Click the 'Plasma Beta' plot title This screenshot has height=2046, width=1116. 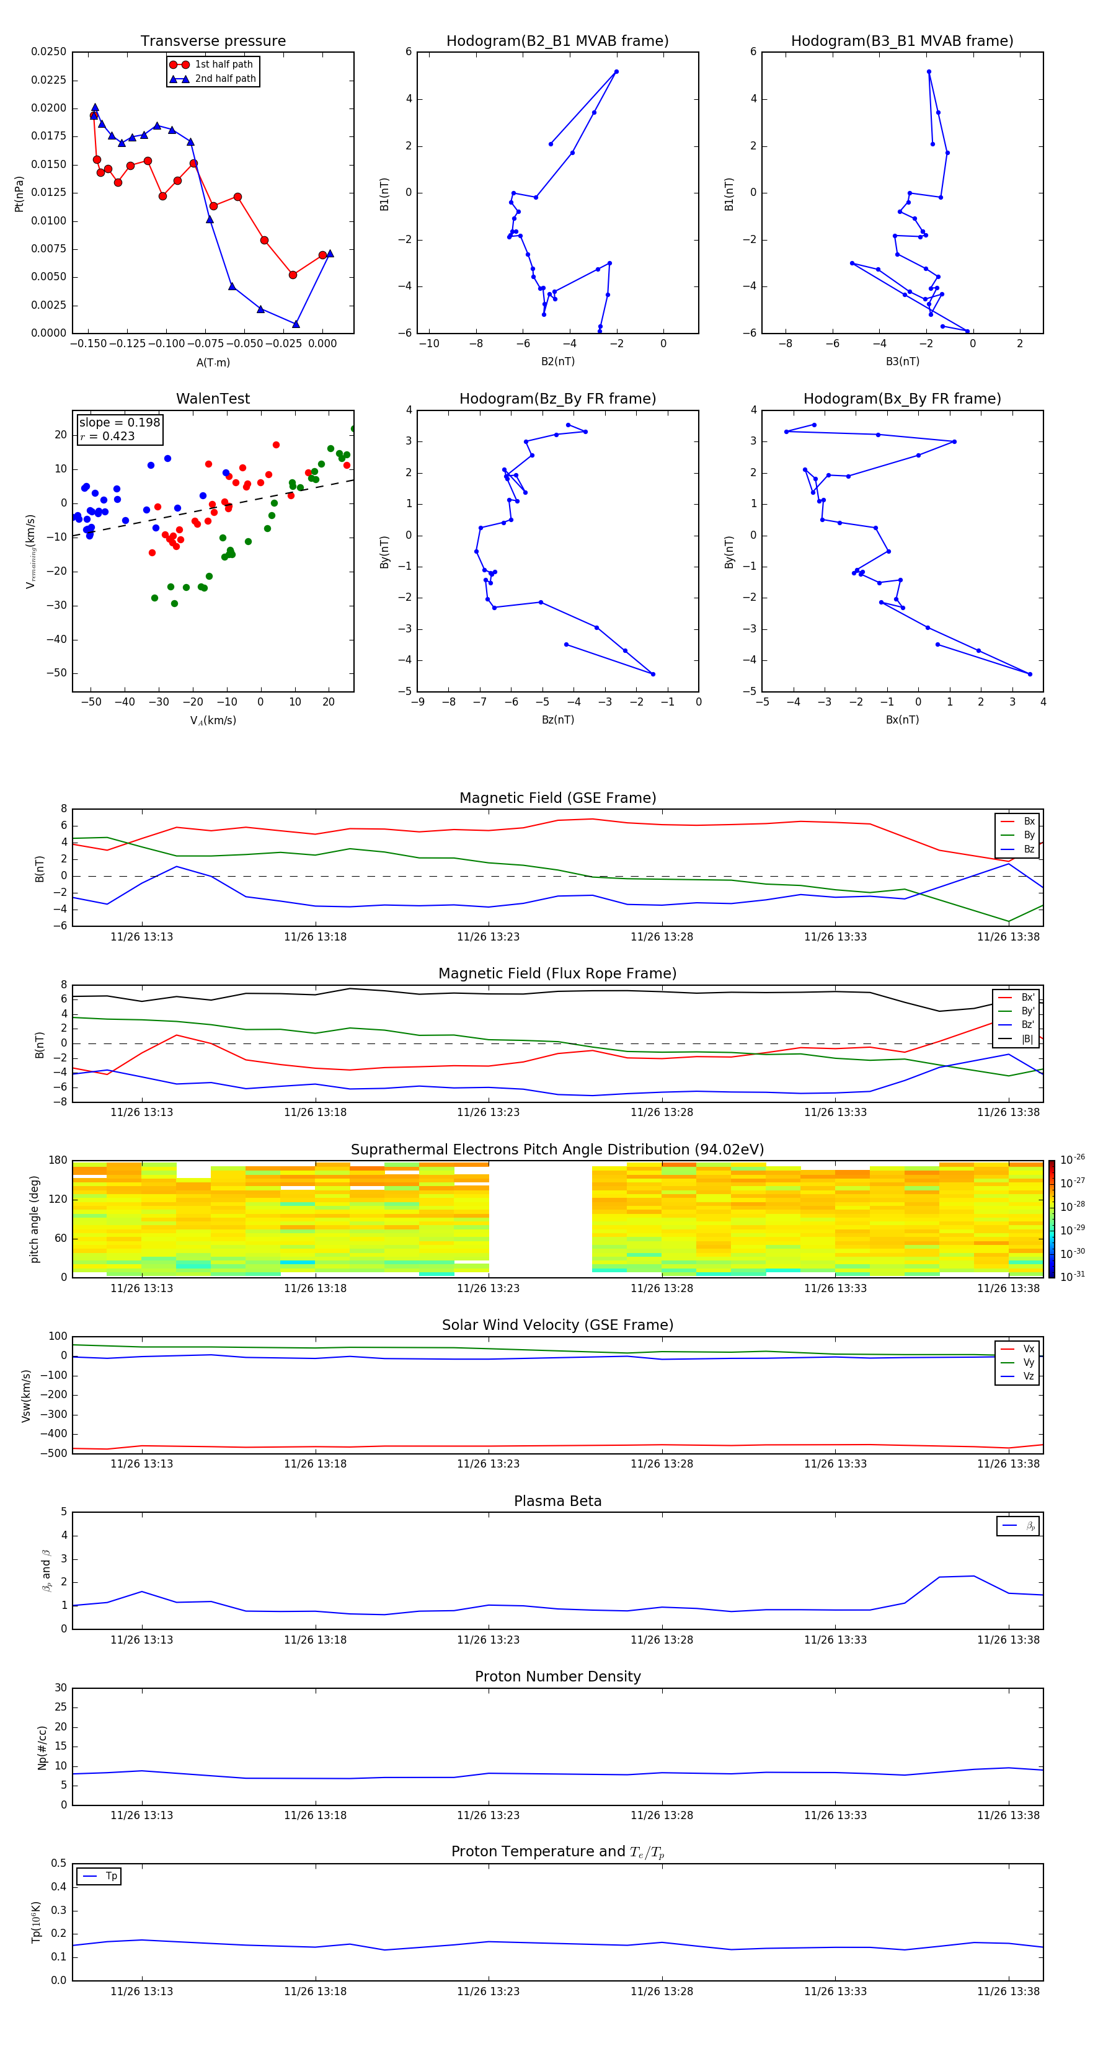click(x=557, y=1501)
